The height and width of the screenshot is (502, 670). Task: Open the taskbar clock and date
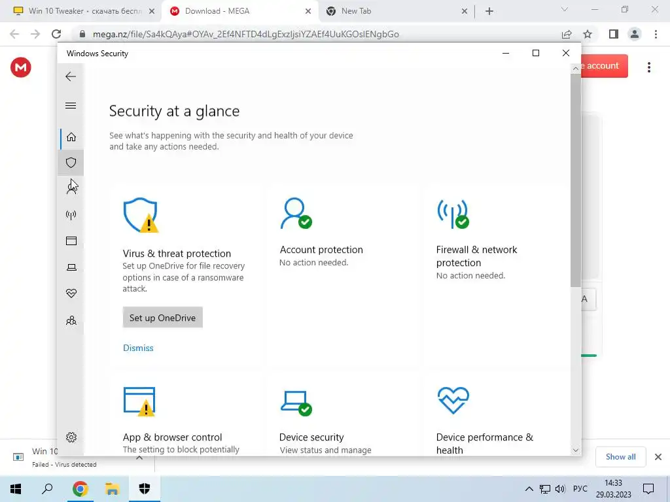pos(613,489)
